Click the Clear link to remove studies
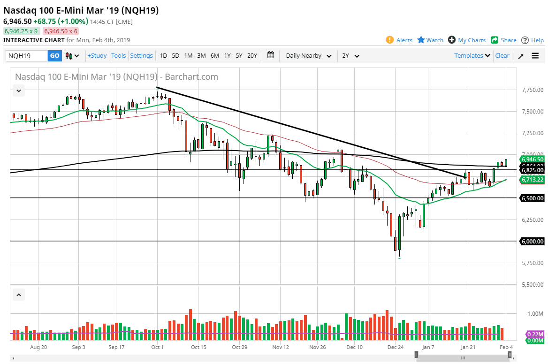 coord(502,55)
